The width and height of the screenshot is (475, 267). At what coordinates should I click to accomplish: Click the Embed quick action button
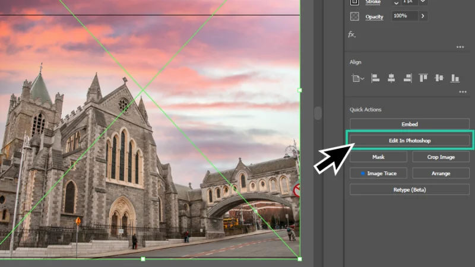tap(410, 124)
